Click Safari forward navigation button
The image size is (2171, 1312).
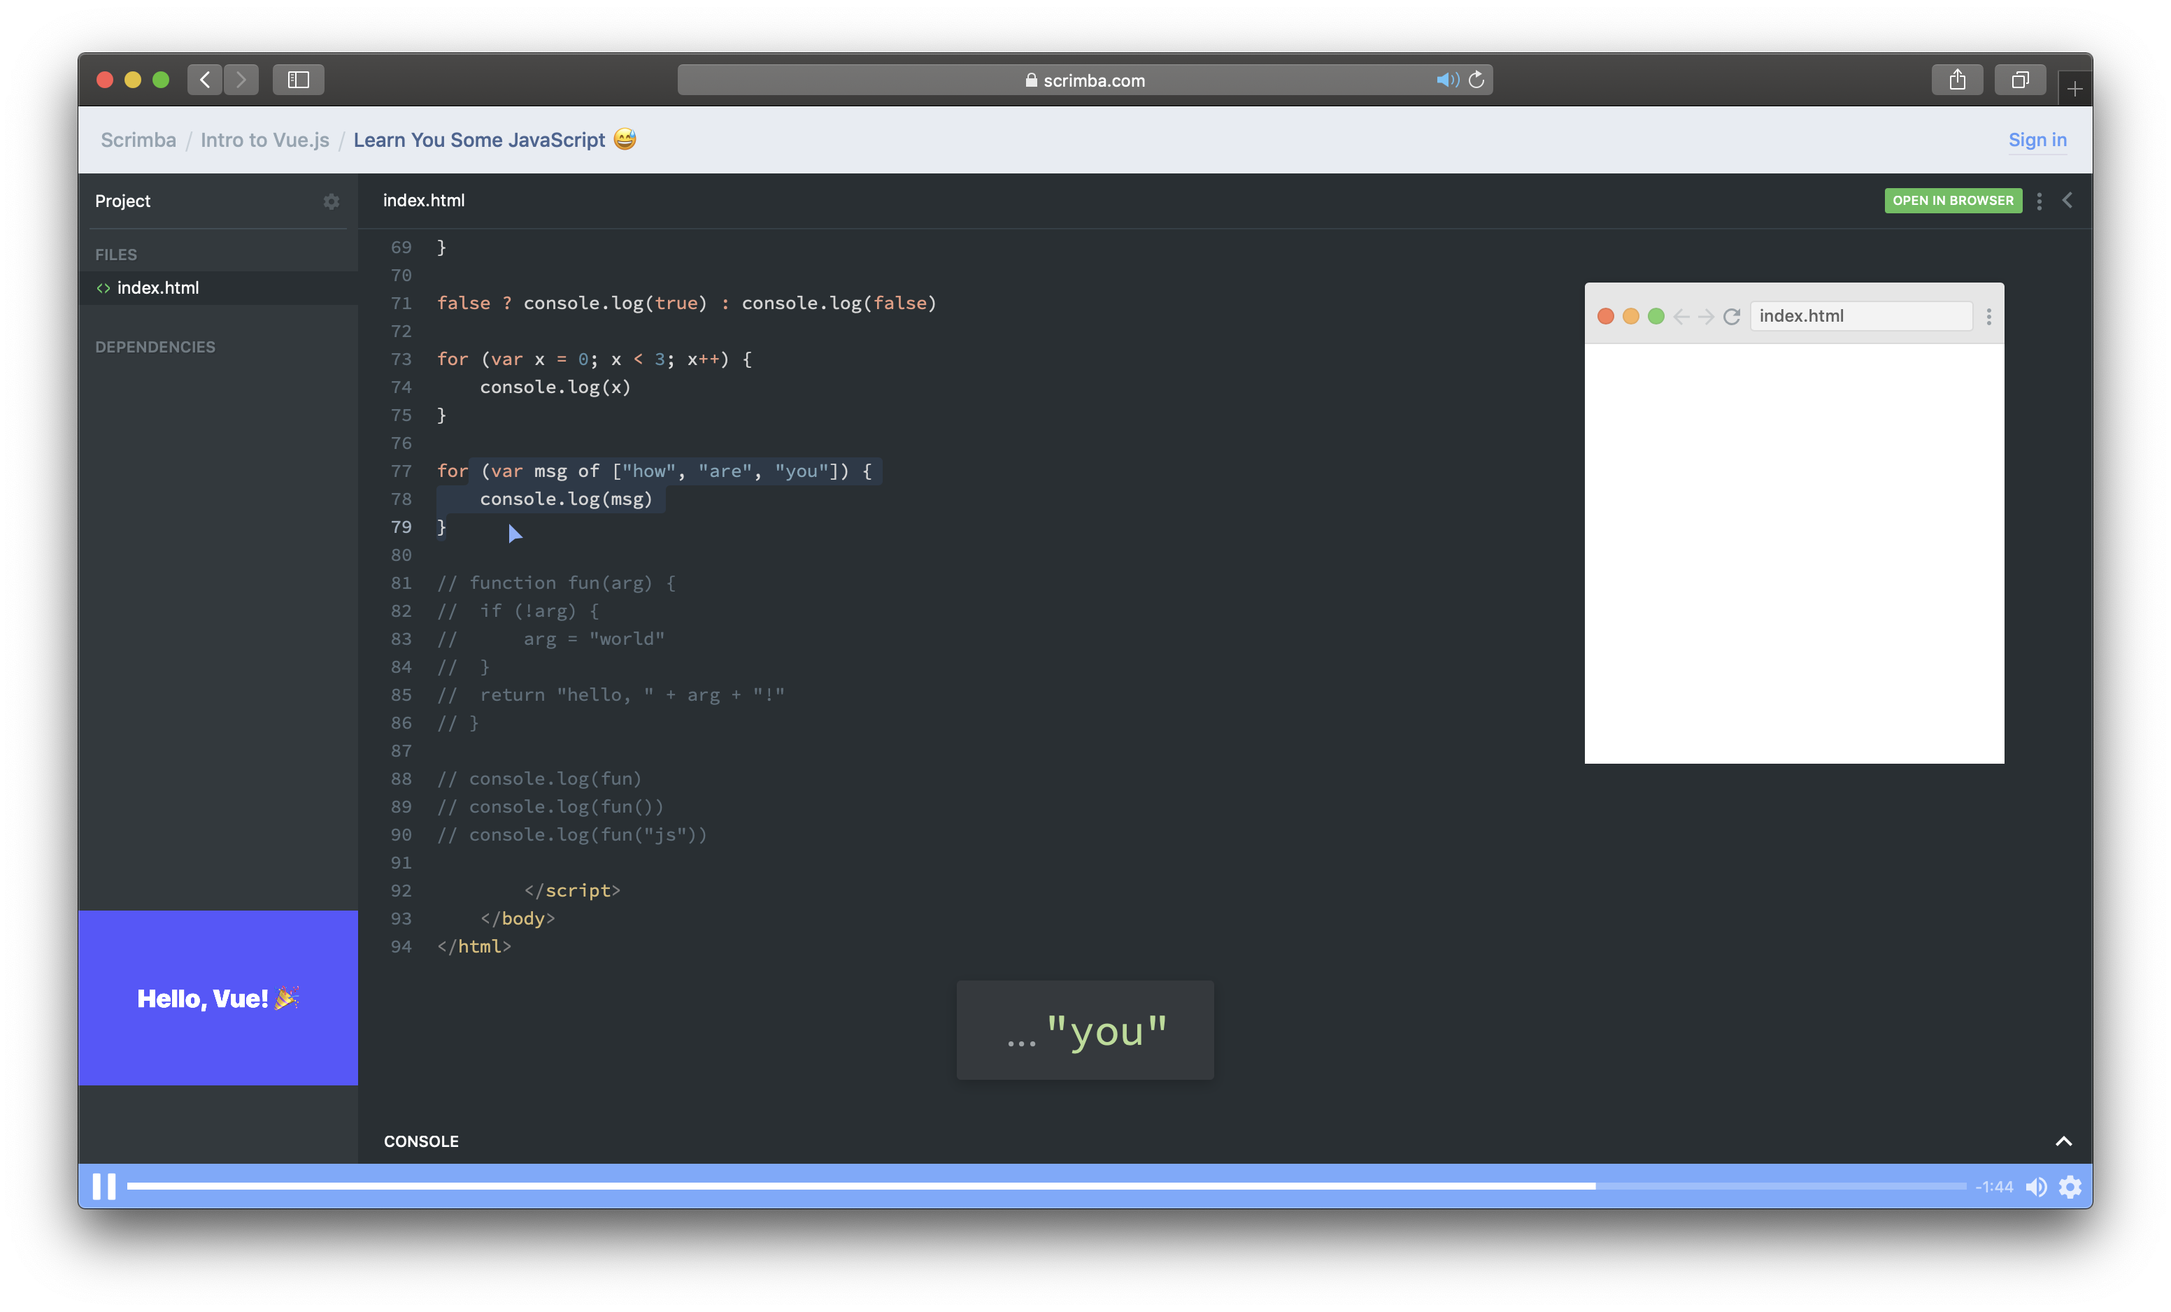(241, 79)
